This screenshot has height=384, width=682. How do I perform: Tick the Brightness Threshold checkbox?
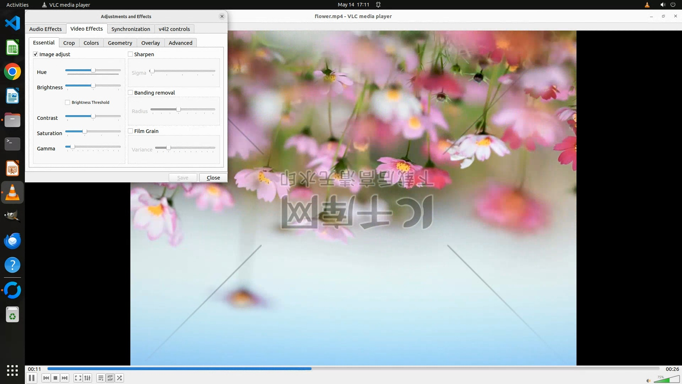tap(67, 102)
